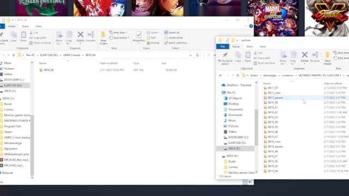
Task: Open the Open dropdown in 0019_04 window ribbon
Action: (x=153, y=33)
